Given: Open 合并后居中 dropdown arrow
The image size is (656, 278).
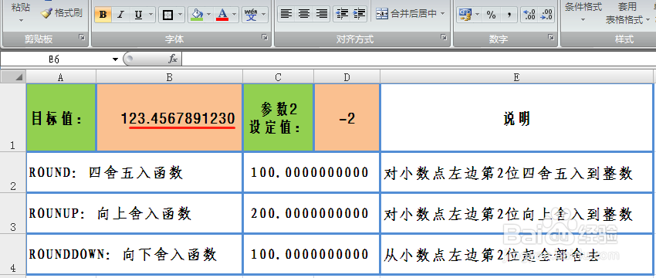Looking at the screenshot, I should click(442, 14).
